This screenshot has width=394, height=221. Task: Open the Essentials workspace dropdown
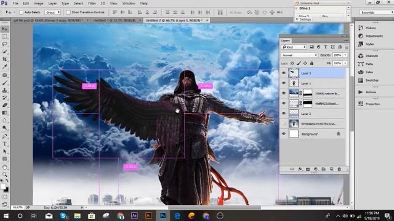coord(376,12)
